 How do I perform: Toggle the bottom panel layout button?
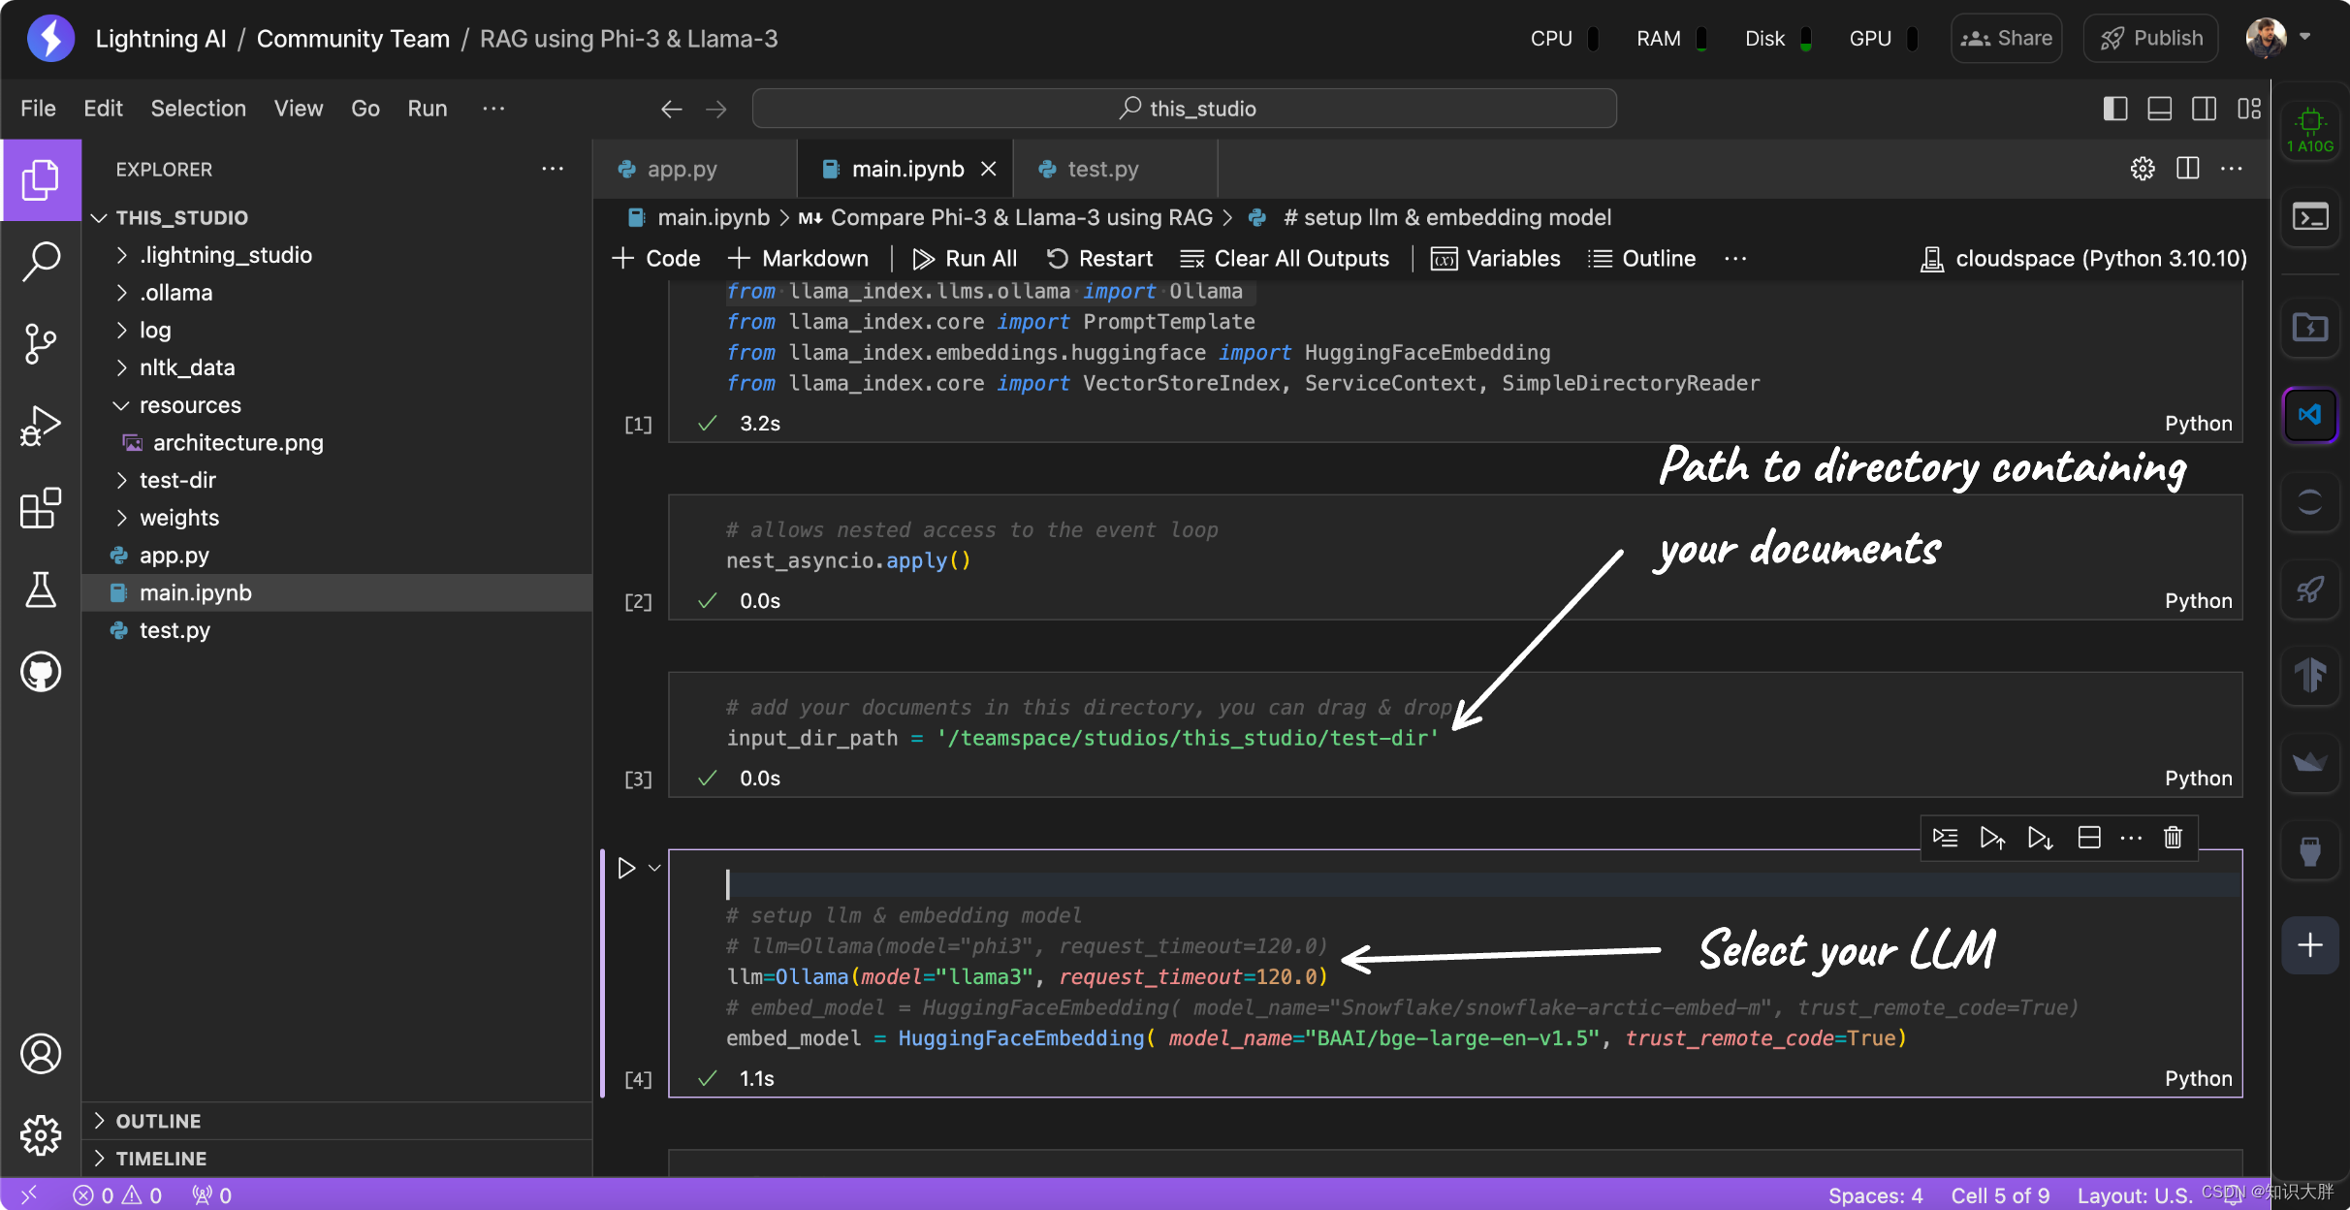[x=2160, y=109]
